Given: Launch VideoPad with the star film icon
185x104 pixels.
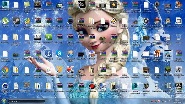Looking at the screenshot, I should [x=114, y=6].
